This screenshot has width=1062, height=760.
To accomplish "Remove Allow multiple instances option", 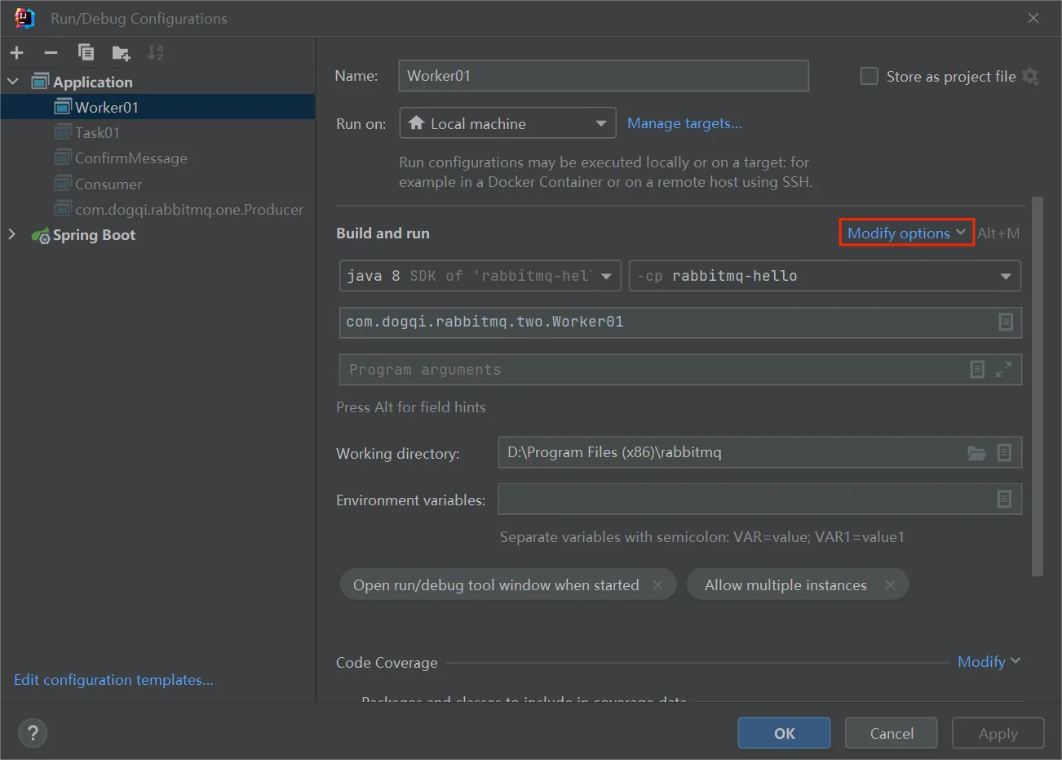I will click(890, 584).
